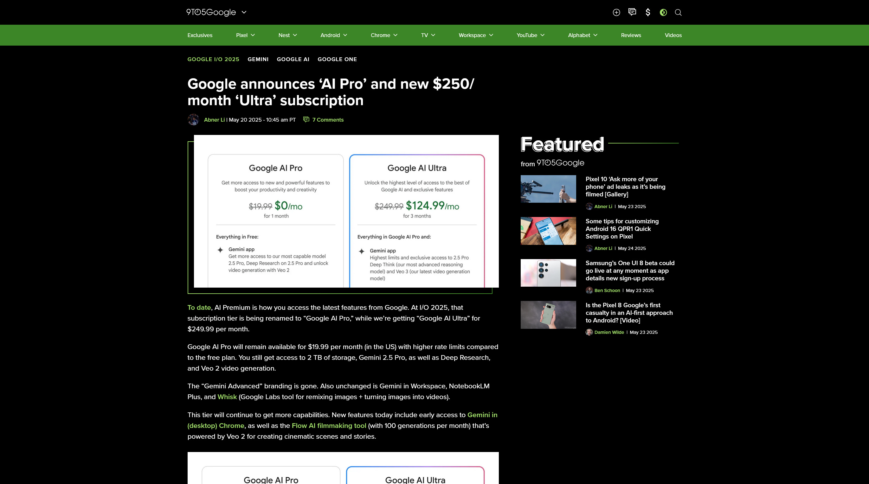The width and height of the screenshot is (869, 484).
Task: Expand the Alphabet dropdown arrow
Action: [595, 35]
